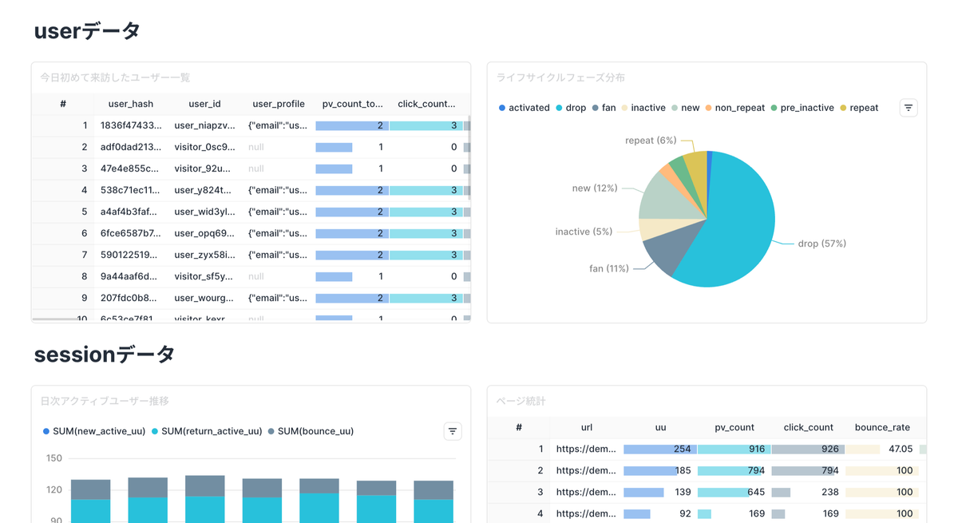
Task: Hide the fan legend entry
Action: coord(604,108)
